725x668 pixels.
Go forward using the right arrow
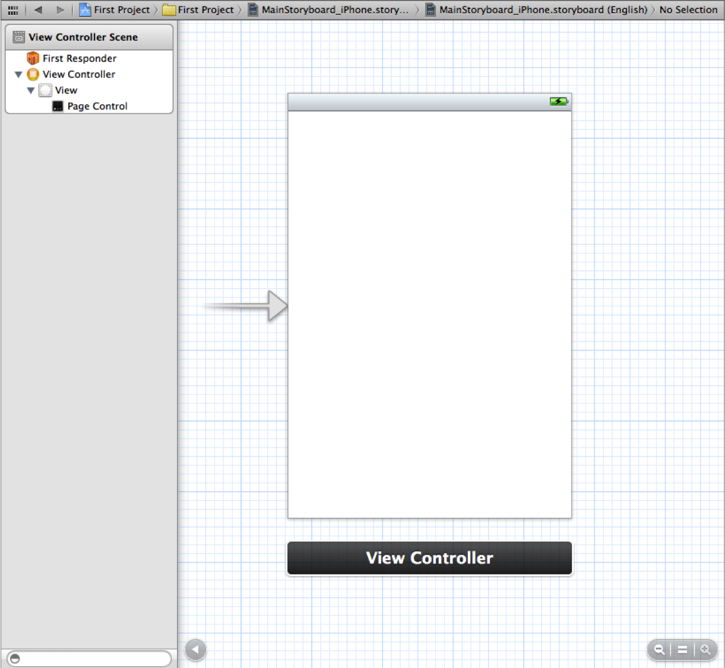(60, 10)
